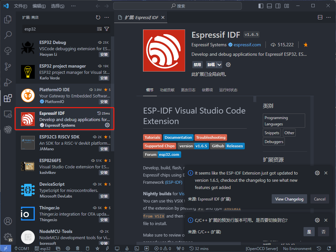Open the ESP-IDF framework link

pos(174,182)
